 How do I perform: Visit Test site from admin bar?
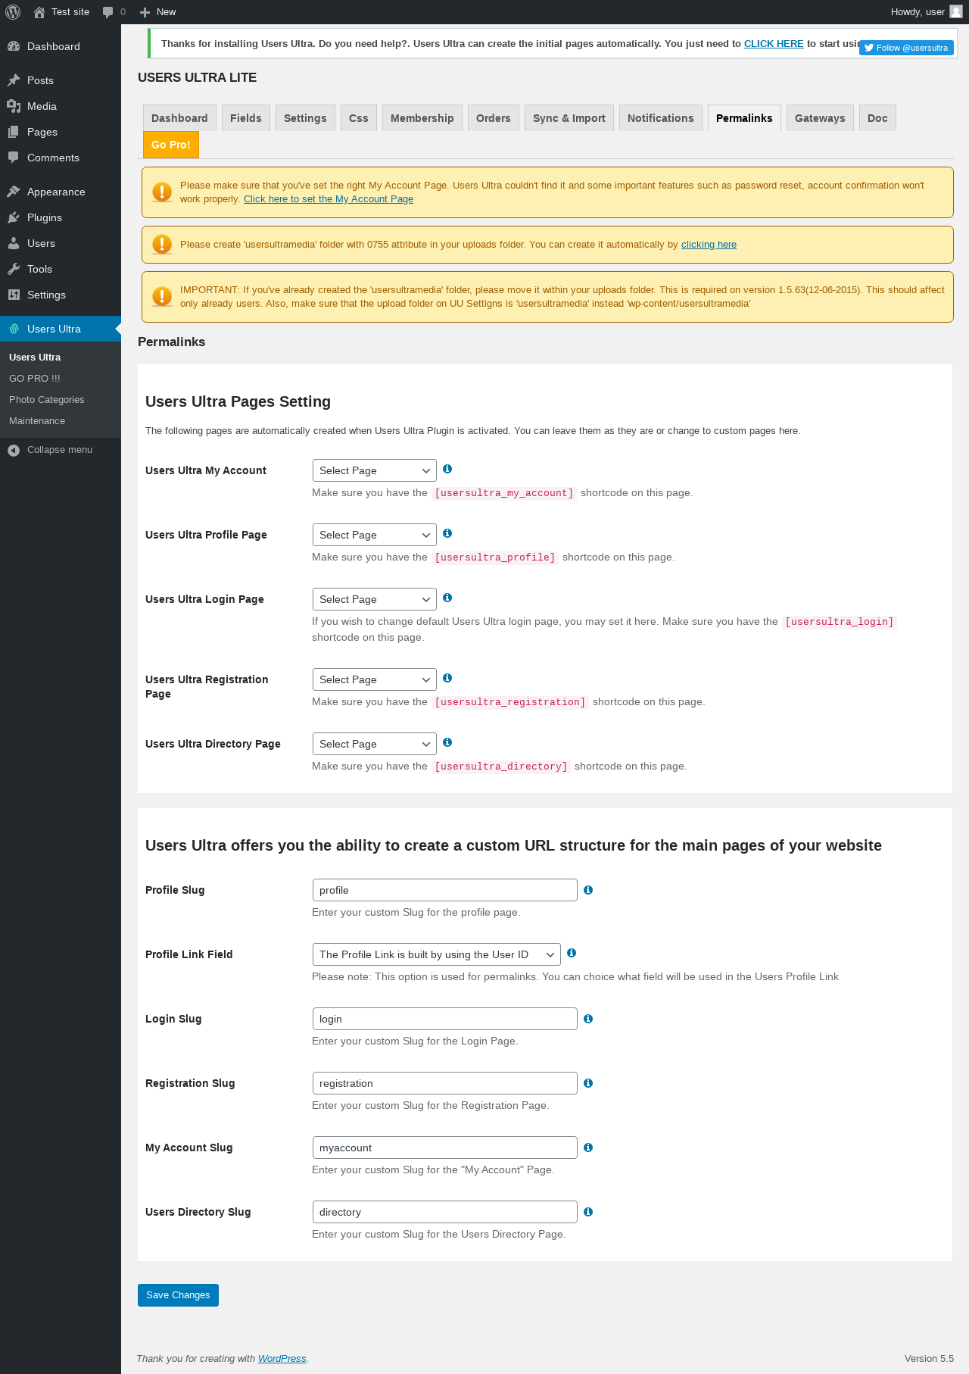[x=61, y=12]
